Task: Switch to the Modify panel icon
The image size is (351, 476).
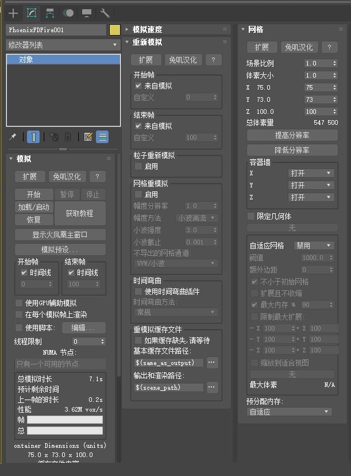Action: click(32, 13)
